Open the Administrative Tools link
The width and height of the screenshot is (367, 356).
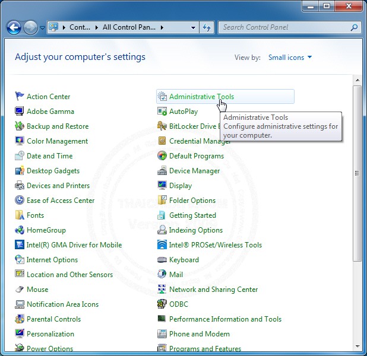click(201, 96)
